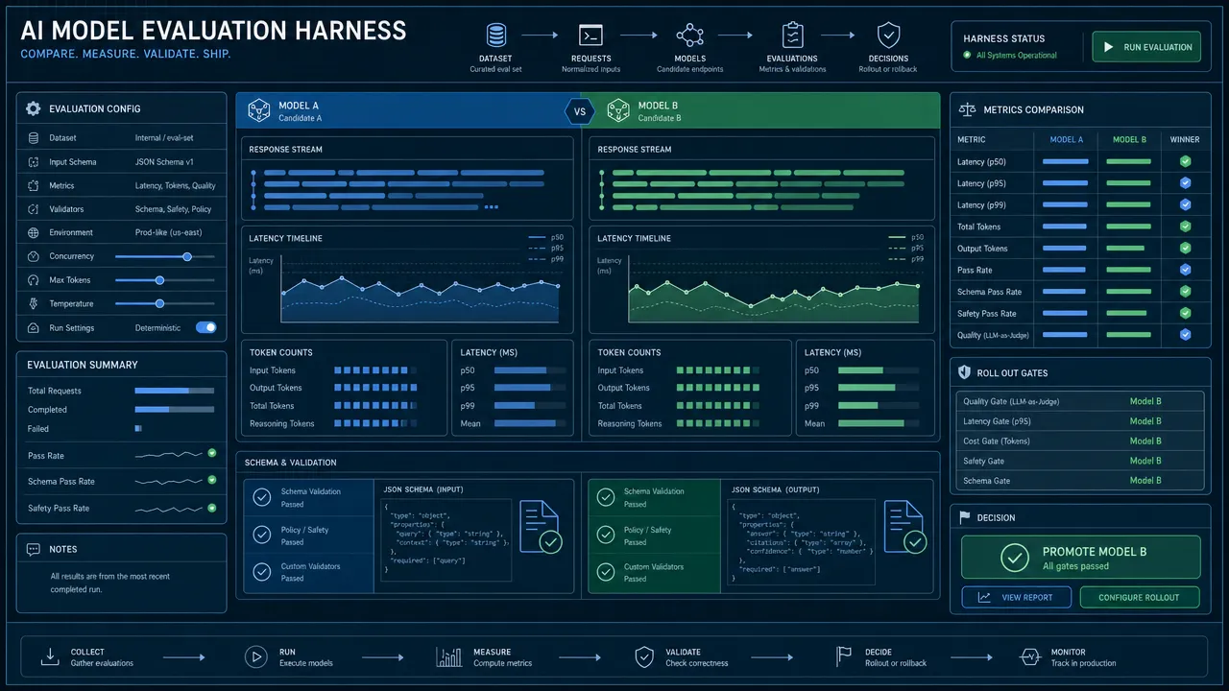The height and width of the screenshot is (691, 1229).
Task: Select the Requests terminal icon
Action: [x=590, y=36]
